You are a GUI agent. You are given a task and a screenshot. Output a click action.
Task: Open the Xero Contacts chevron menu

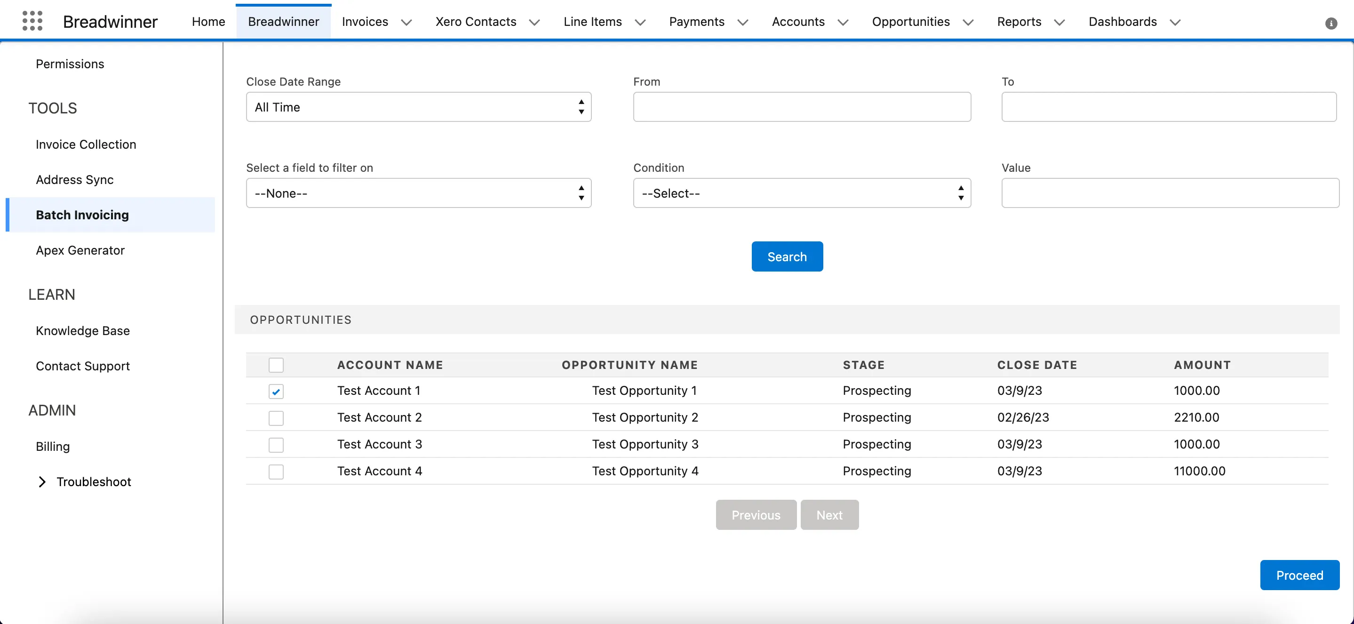pyautogui.click(x=534, y=22)
